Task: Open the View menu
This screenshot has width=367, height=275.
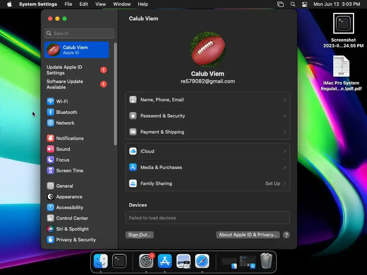Action: pyautogui.click(x=100, y=4)
